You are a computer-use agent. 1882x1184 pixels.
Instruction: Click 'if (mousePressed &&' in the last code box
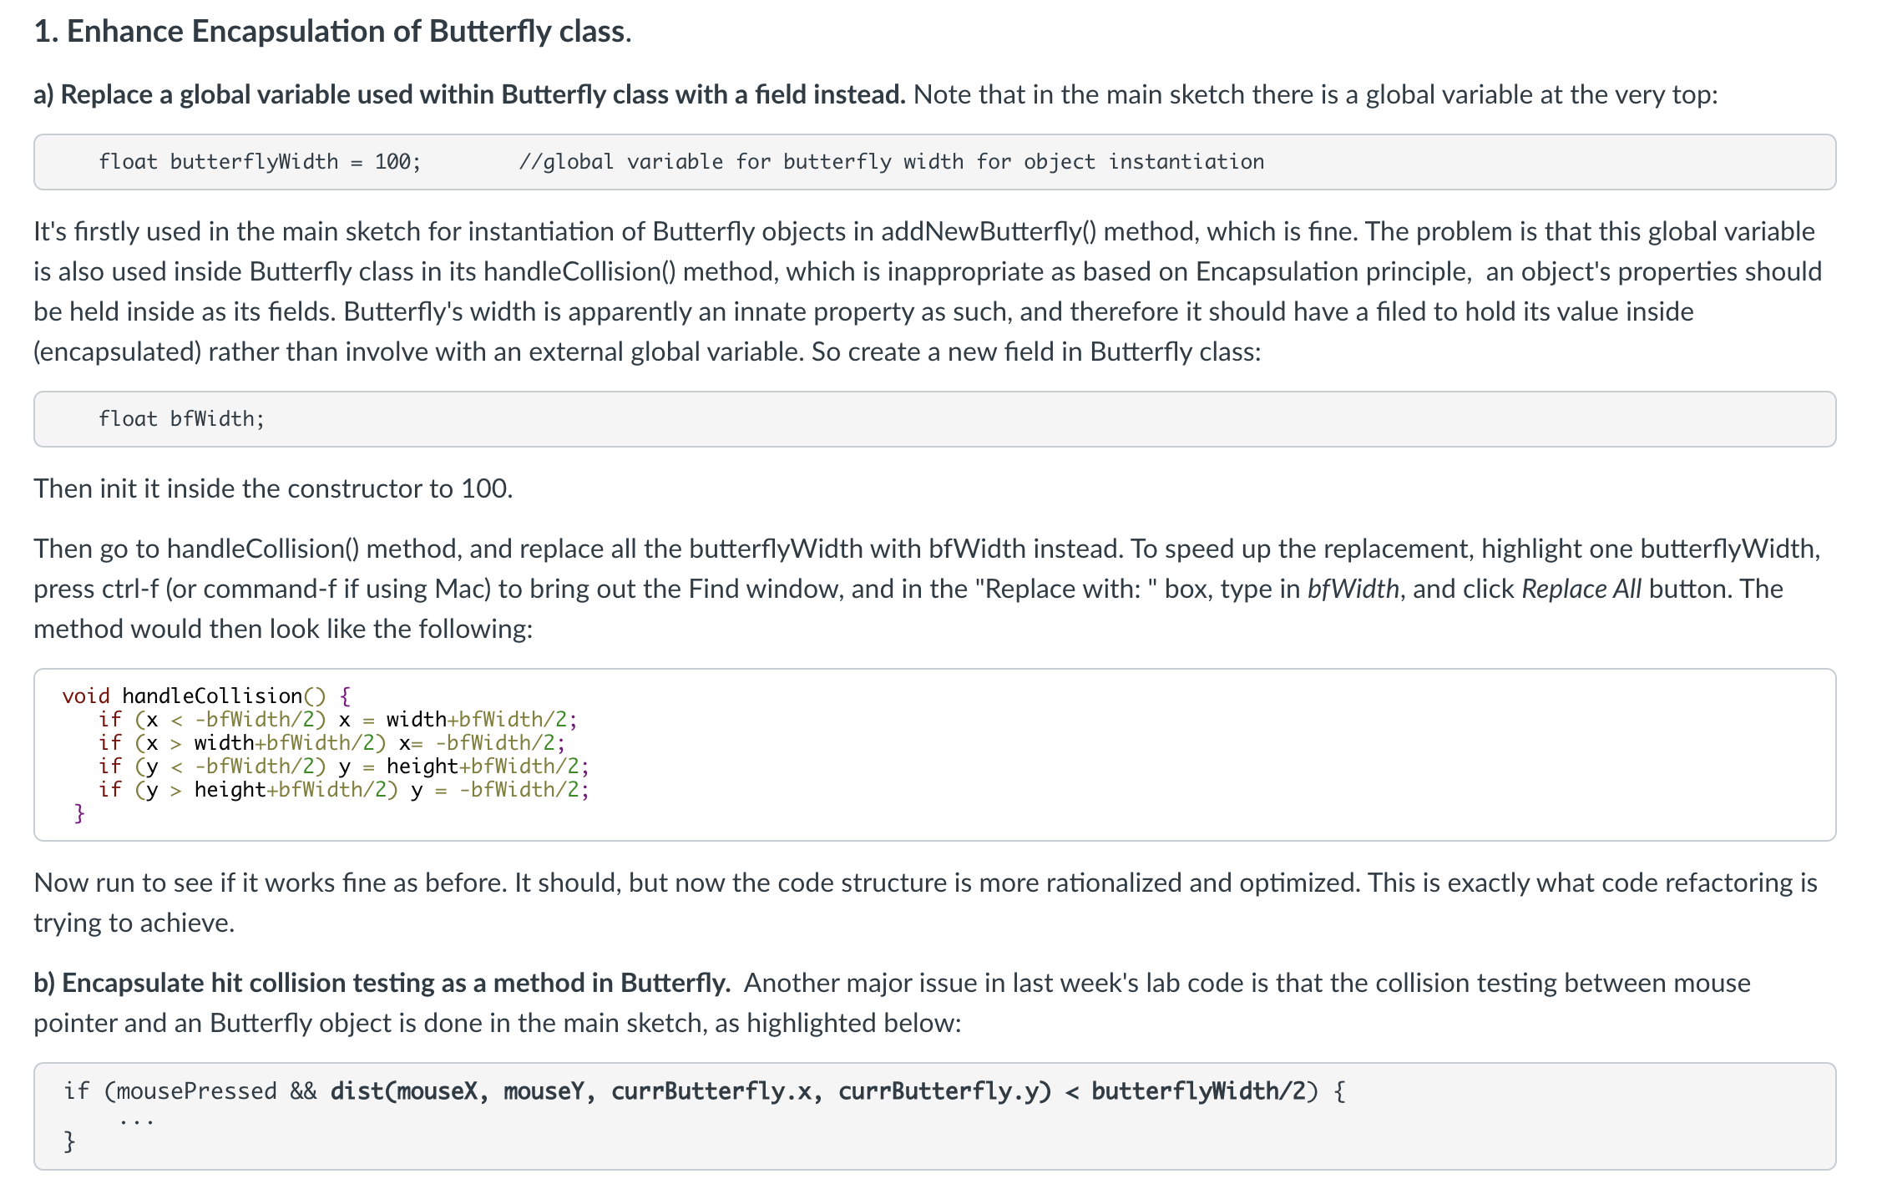(190, 1091)
